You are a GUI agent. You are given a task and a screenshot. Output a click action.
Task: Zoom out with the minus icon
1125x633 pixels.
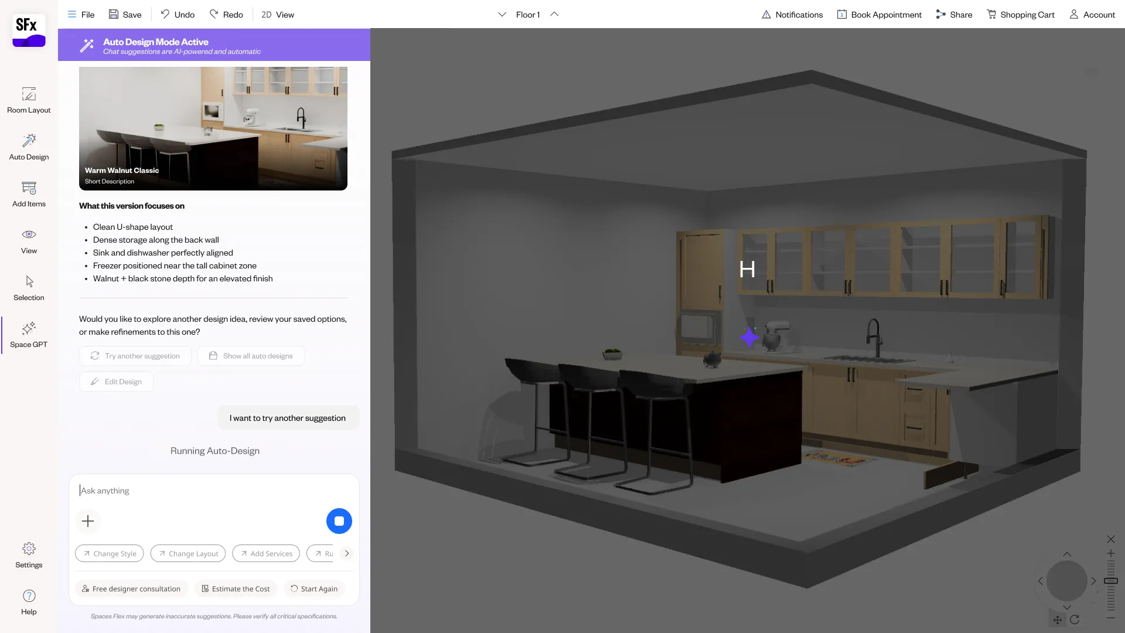pos(1111,618)
